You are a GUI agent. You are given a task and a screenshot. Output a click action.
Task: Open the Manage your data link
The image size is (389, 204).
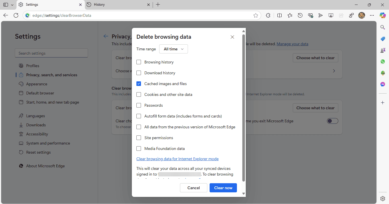[292, 44]
